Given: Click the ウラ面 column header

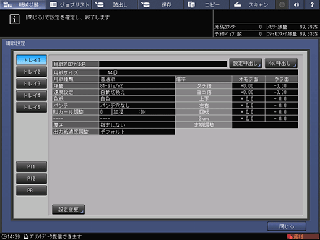Looking at the screenshot, I should [282, 79].
